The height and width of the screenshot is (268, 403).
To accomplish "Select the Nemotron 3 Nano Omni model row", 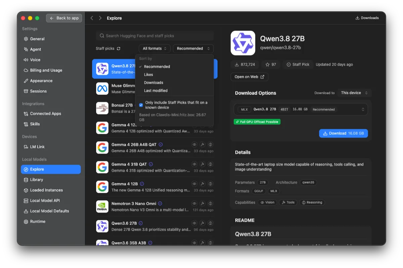I will point(154,206).
